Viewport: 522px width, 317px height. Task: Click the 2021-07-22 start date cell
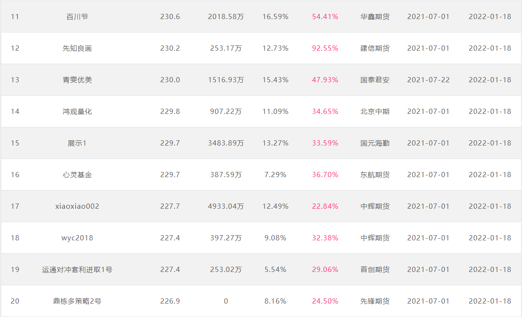(428, 80)
